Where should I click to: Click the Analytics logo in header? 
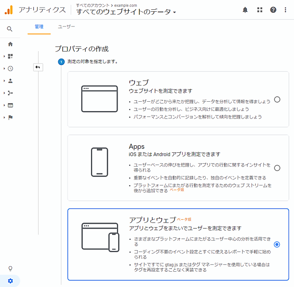[x=9, y=10]
